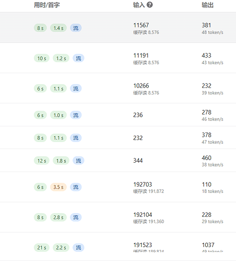Screen dimensions: 236x265
Task: Click input value 10266
Action: [x=141, y=86]
